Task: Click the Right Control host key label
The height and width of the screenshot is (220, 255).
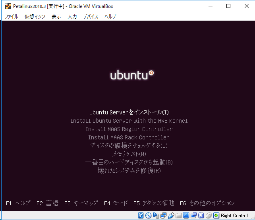Action: (234, 216)
